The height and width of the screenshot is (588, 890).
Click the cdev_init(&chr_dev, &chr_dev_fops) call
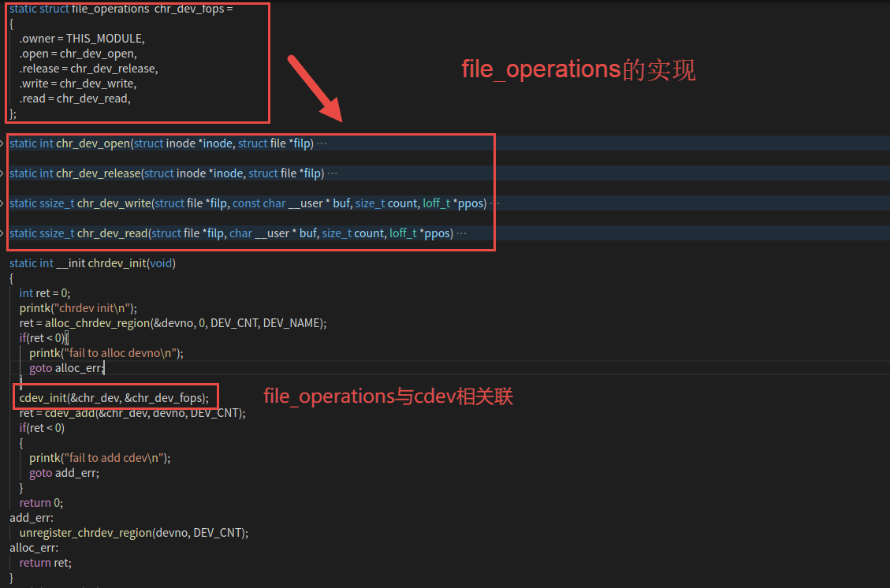(x=114, y=398)
